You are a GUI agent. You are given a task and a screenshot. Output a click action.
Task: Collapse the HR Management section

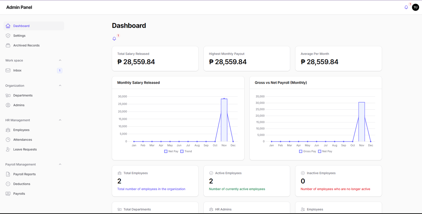(x=60, y=120)
